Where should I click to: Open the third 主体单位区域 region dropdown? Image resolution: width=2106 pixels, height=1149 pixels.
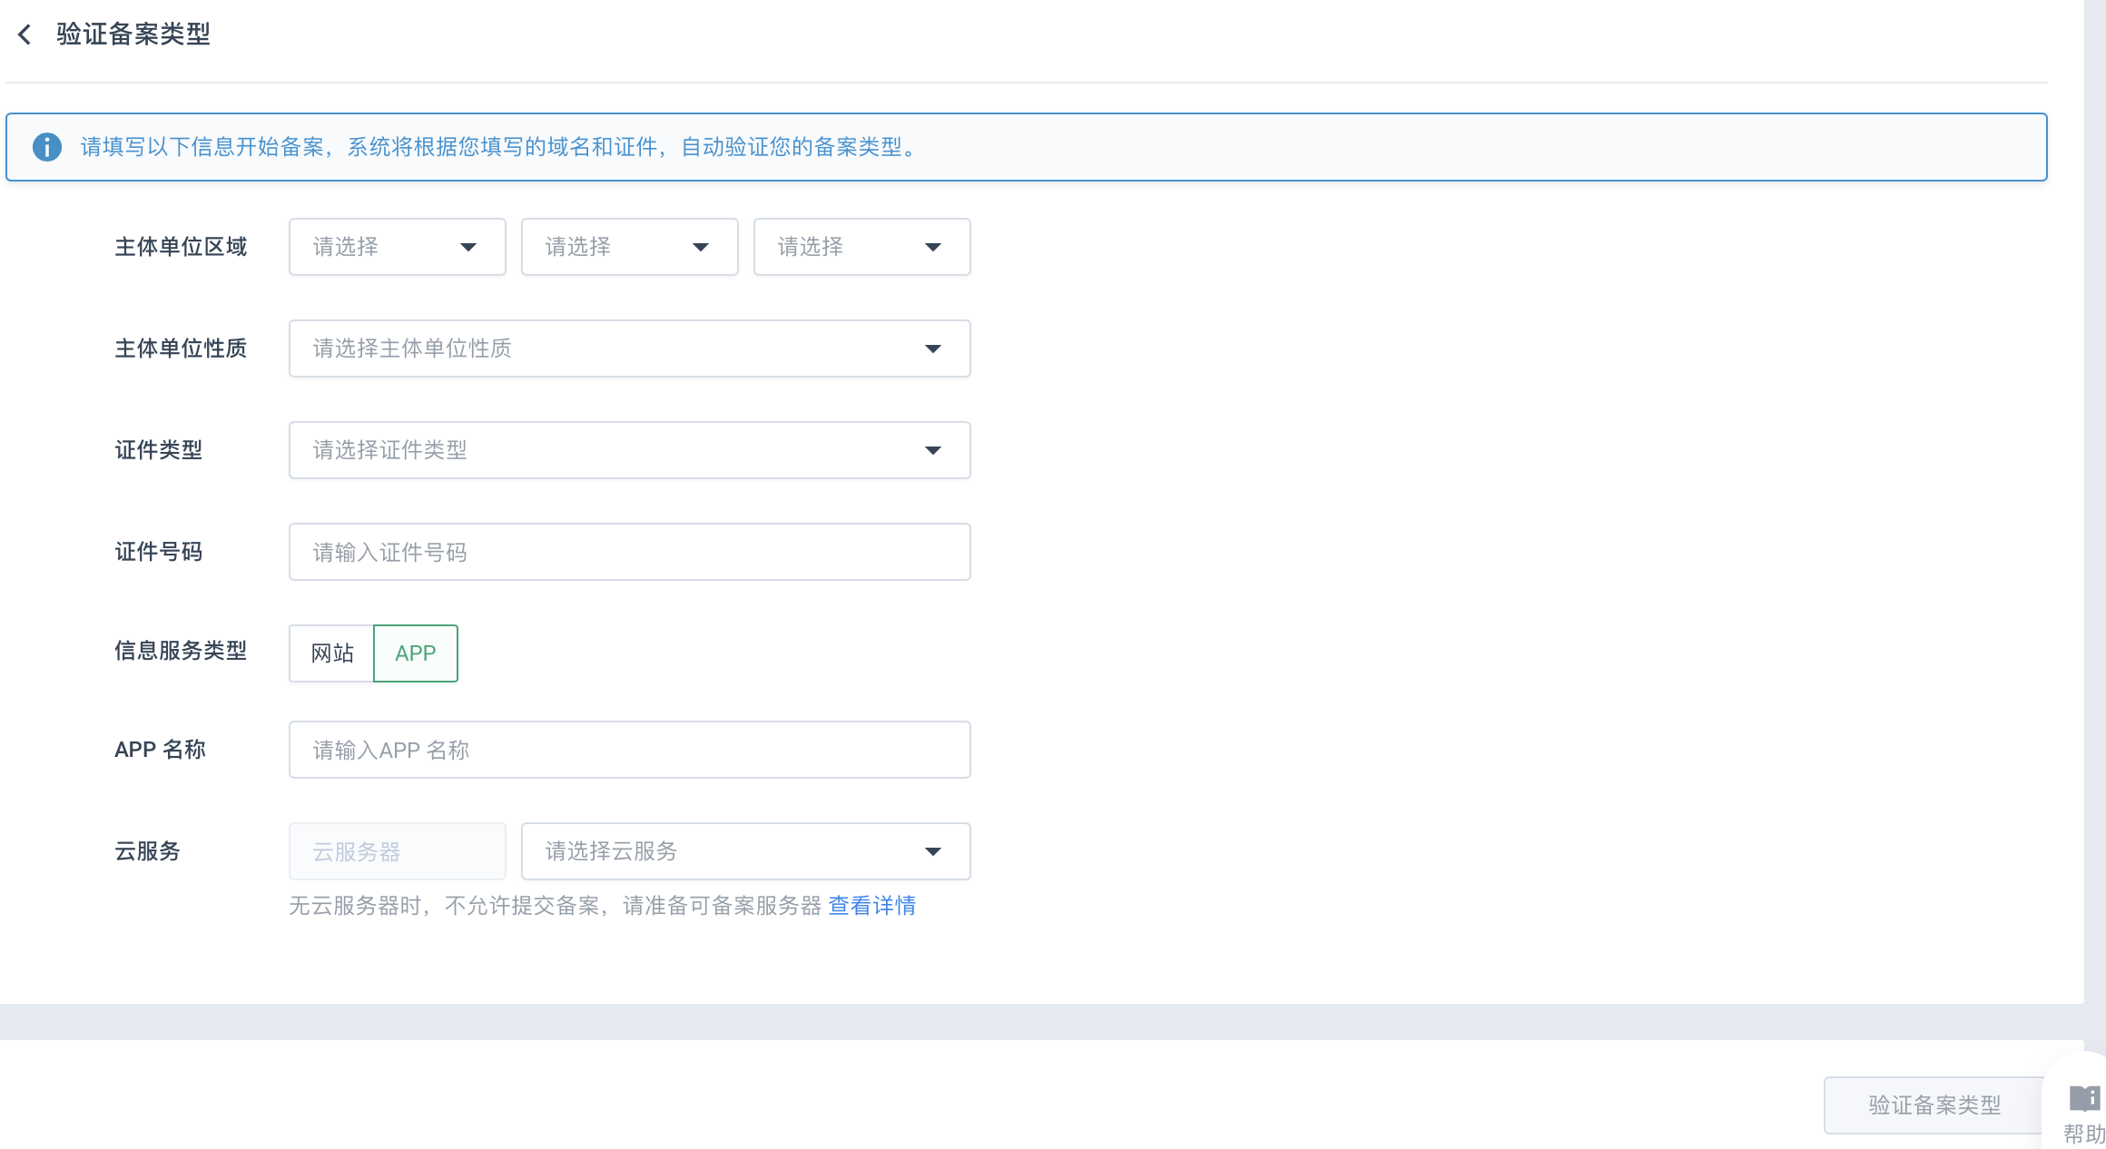point(861,247)
